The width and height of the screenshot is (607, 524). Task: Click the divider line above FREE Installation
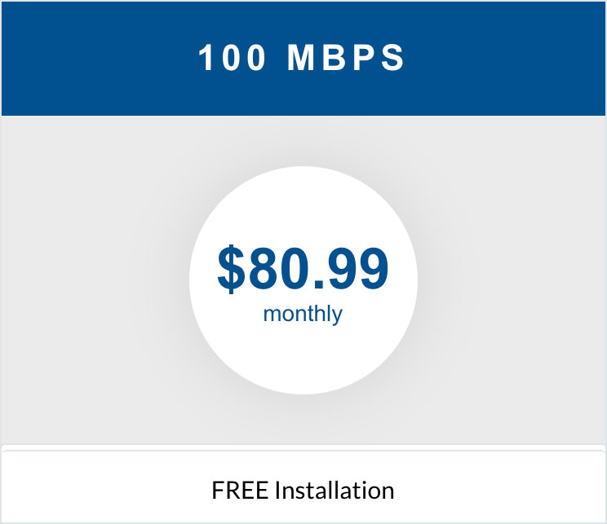click(303, 451)
